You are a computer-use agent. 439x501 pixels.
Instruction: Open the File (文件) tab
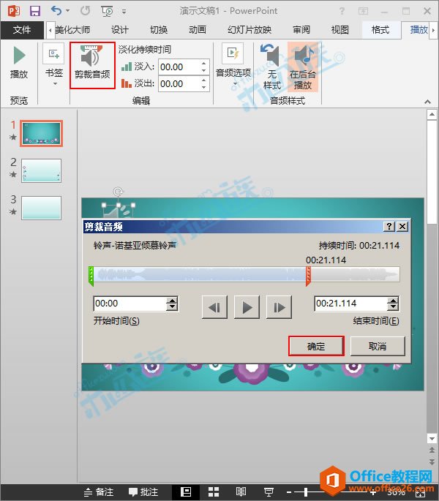tap(22, 30)
